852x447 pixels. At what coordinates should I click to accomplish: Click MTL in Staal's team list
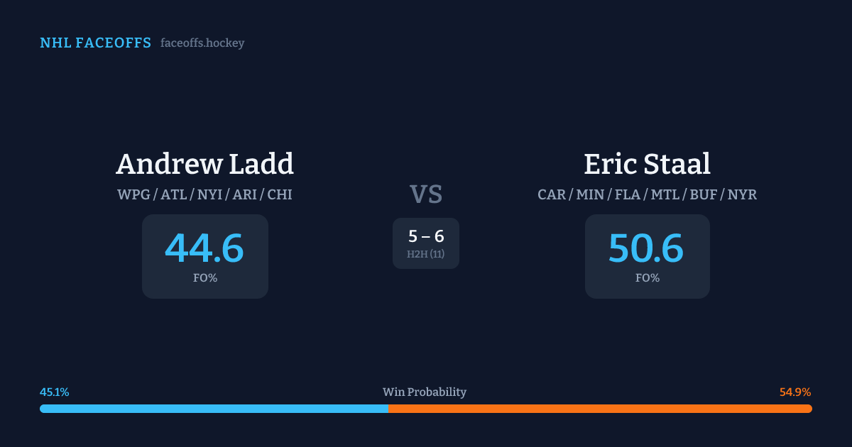pos(665,194)
